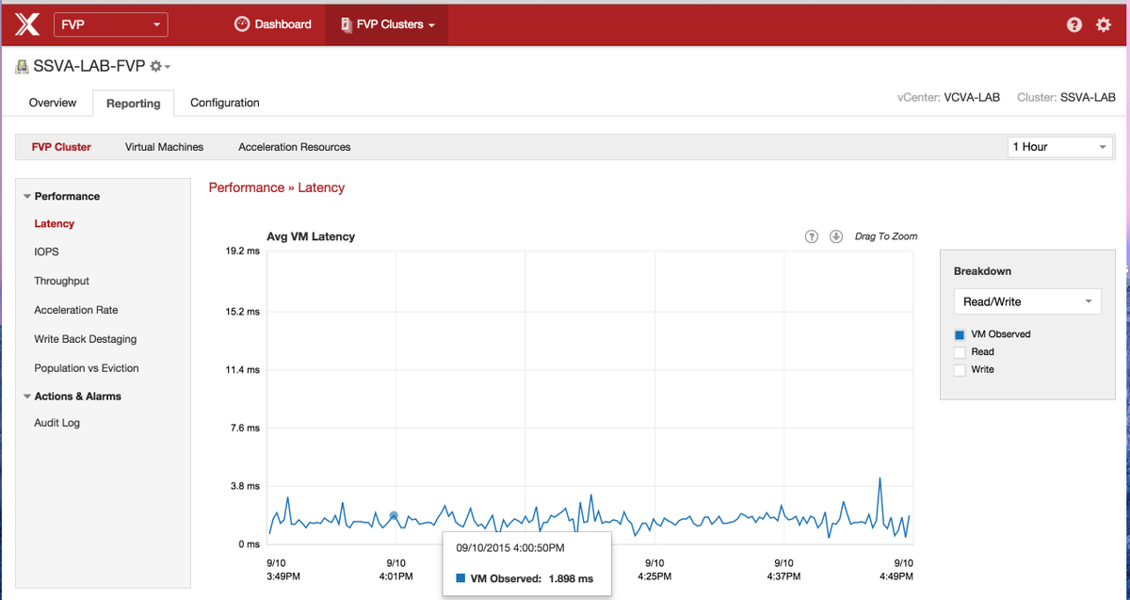
Task: Open the 1 Hour time range dropdown
Action: [1060, 147]
